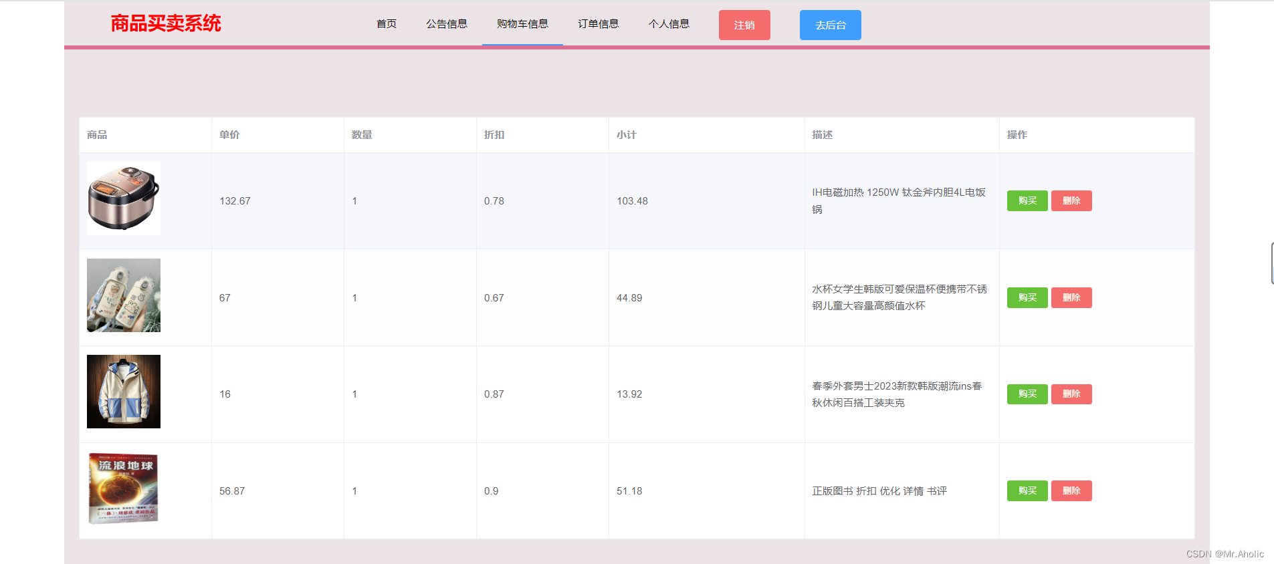Open the 公告信息 menu item
1274x564 pixels.
click(x=447, y=24)
